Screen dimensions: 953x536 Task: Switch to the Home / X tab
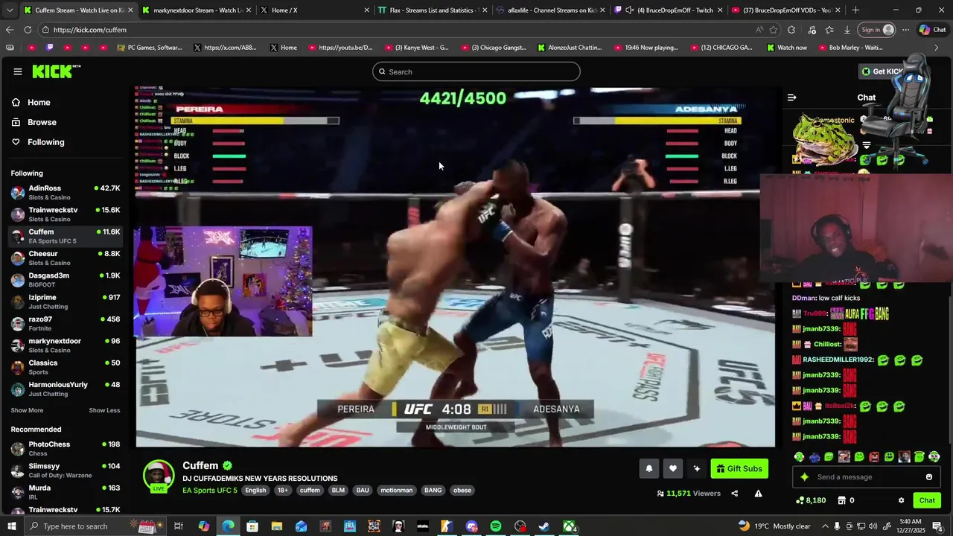[313, 10]
